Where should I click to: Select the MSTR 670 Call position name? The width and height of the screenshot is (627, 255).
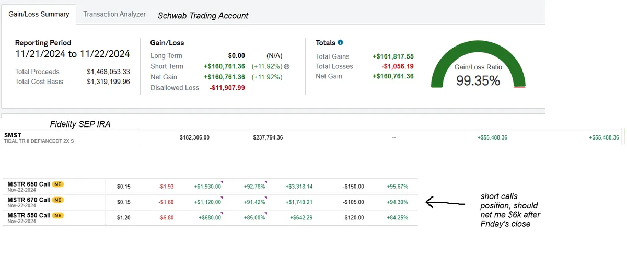click(x=29, y=200)
